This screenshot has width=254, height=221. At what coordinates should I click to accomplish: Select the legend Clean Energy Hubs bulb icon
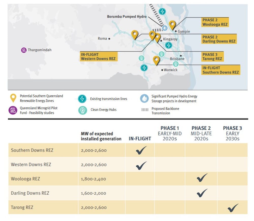[83, 110]
